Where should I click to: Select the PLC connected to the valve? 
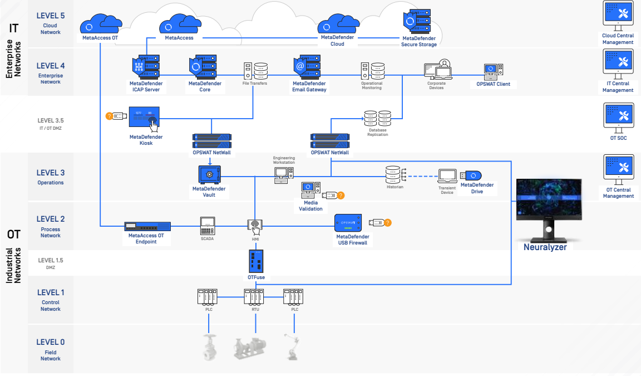(207, 297)
